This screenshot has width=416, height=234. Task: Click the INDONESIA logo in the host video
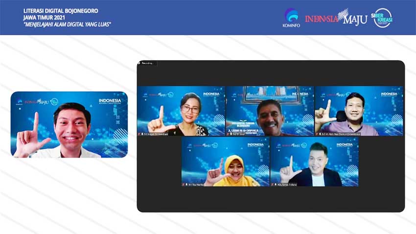pos(110,102)
